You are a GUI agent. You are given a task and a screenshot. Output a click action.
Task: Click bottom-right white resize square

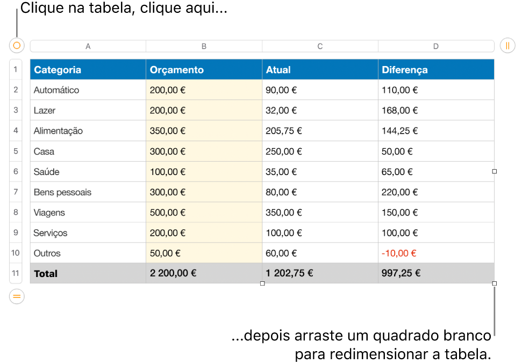point(495,283)
